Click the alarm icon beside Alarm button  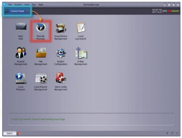click(19, 133)
